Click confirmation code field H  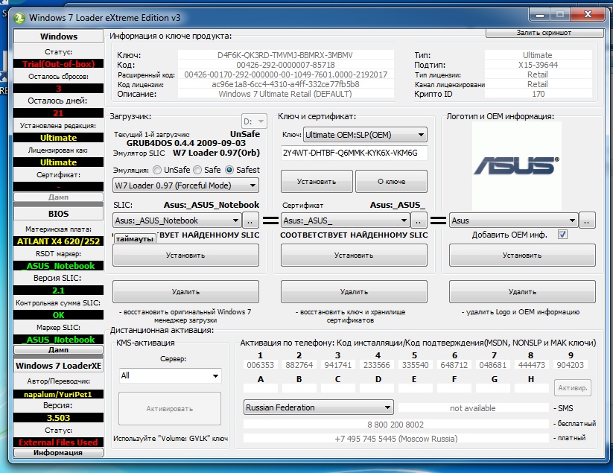[532, 388]
